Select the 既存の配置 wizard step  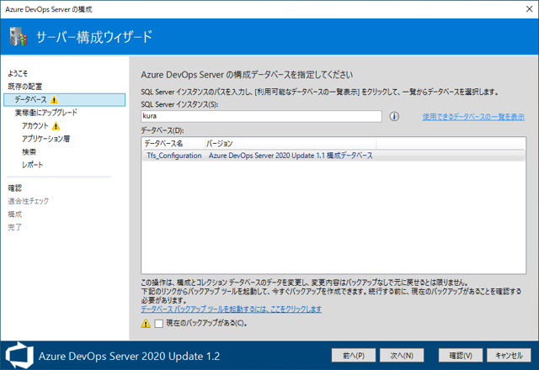pyautogui.click(x=24, y=87)
